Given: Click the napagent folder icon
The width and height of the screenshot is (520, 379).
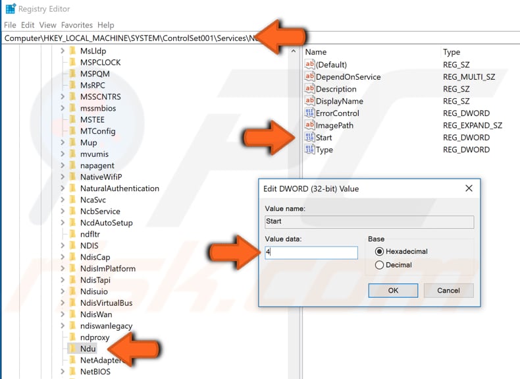Looking at the screenshot, I should tap(72, 165).
